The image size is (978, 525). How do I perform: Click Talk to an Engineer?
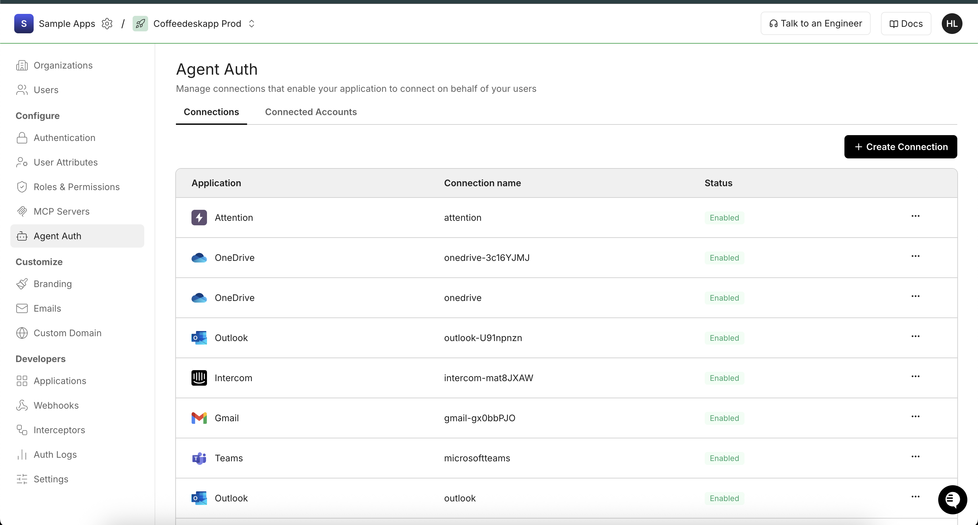815,23
